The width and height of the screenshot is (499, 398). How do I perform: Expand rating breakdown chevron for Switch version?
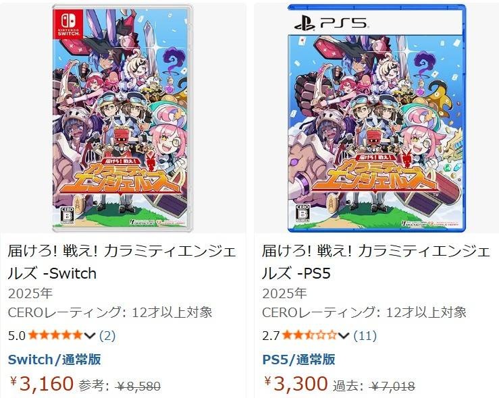click(90, 335)
